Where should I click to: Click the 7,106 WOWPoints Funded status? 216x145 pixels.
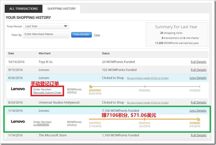point(120,111)
